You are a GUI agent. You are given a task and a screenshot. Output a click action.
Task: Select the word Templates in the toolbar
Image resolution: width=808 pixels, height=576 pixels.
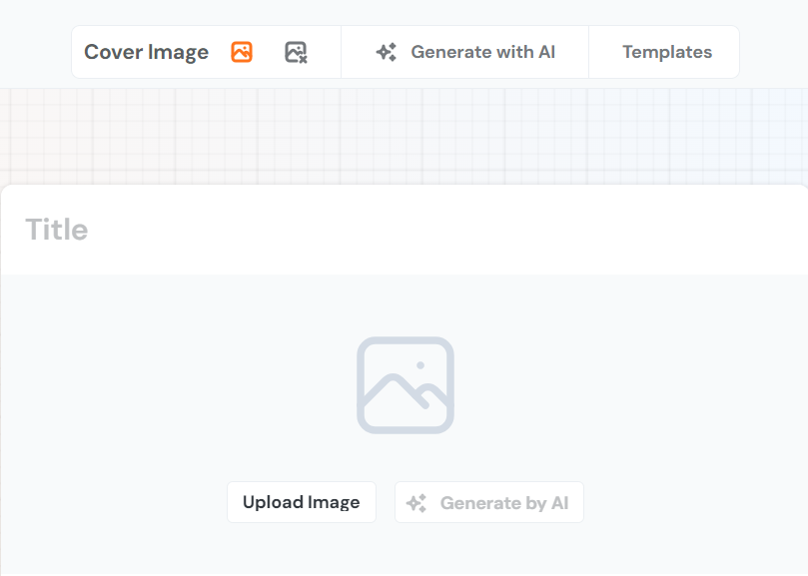click(x=667, y=52)
